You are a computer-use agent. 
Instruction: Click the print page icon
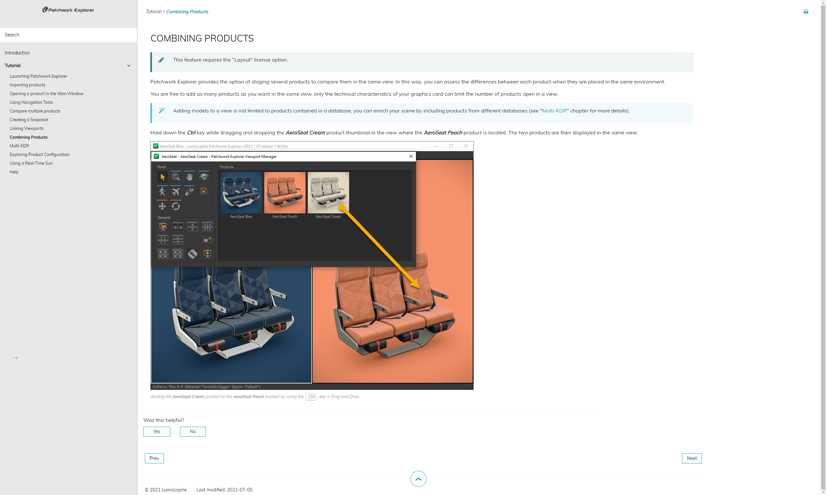click(806, 12)
